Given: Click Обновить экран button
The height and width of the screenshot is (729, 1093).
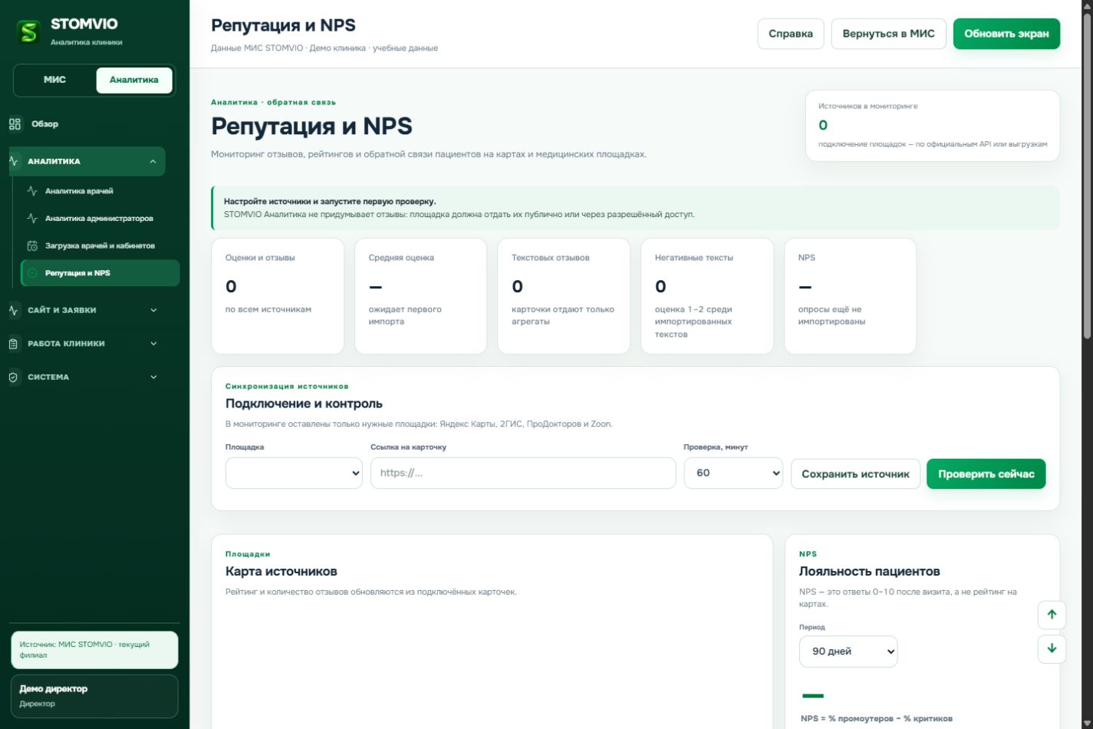Looking at the screenshot, I should (x=1006, y=34).
